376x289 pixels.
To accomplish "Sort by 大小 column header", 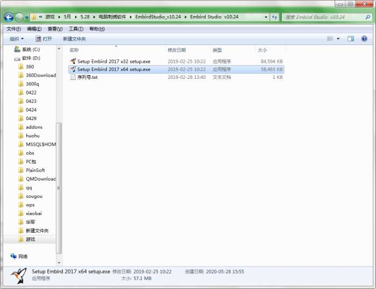I will coord(262,50).
